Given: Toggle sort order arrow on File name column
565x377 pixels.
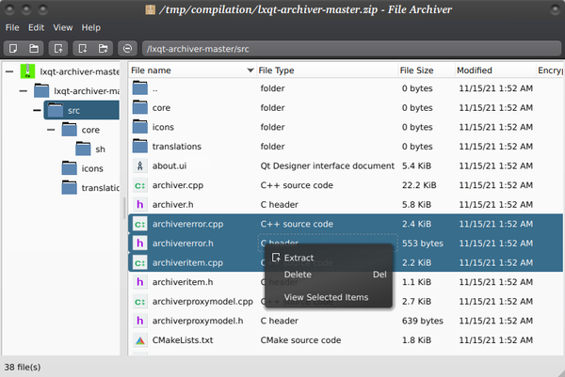Looking at the screenshot, I should (x=250, y=71).
